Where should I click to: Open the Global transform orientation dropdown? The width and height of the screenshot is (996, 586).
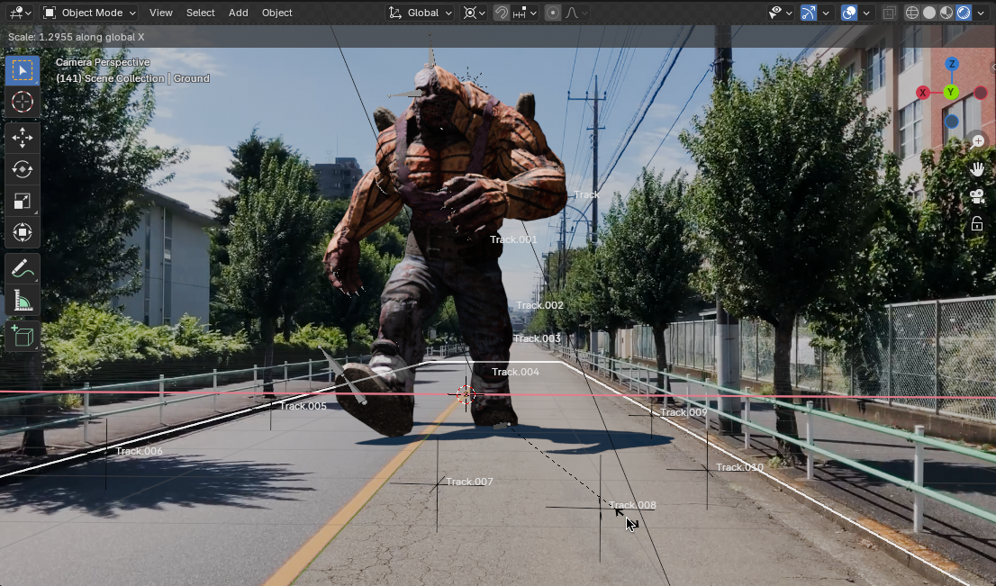(421, 13)
